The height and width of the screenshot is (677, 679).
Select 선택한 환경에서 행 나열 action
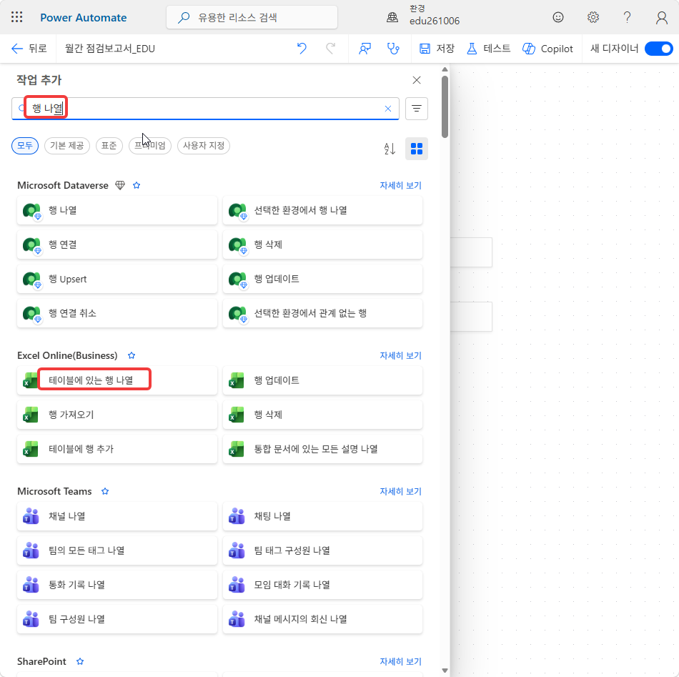[x=322, y=210]
